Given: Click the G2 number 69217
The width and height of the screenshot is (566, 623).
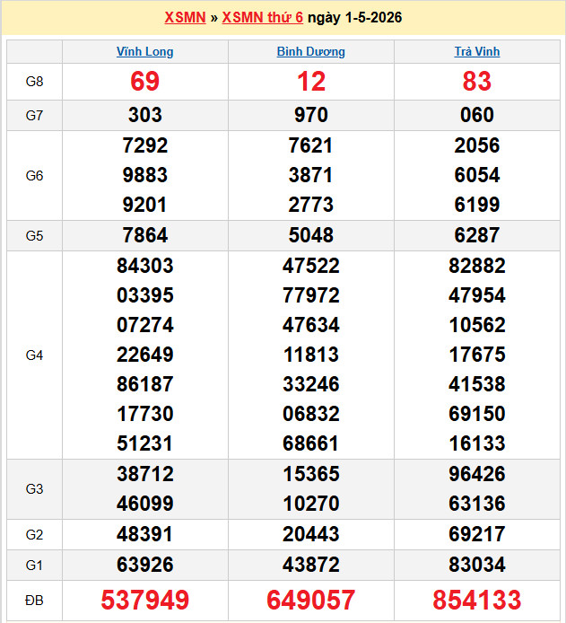Looking at the screenshot, I should point(476,535).
